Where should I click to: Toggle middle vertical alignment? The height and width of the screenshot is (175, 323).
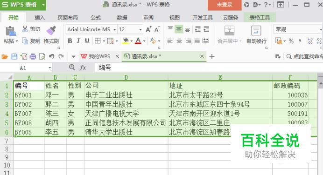click(179, 29)
